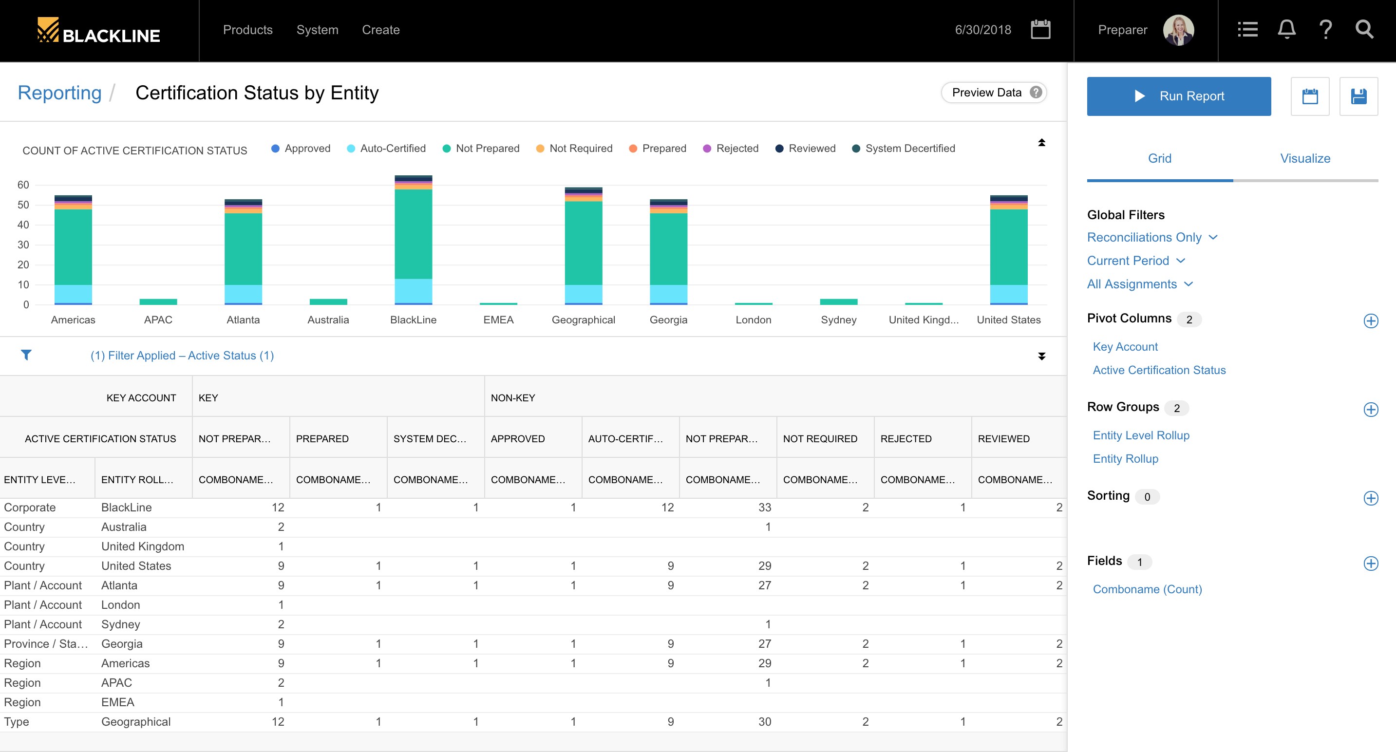
Task: Click the filter funnel icon
Action: pos(26,355)
